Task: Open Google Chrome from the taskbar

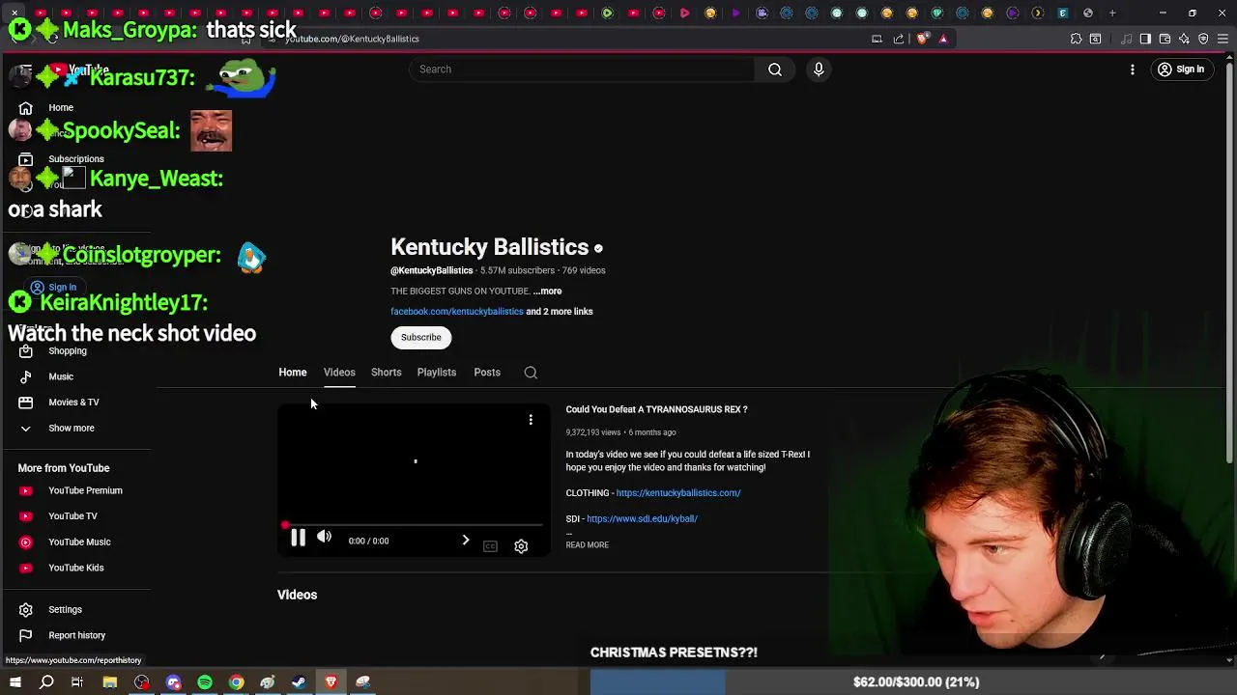Action: coord(236,682)
